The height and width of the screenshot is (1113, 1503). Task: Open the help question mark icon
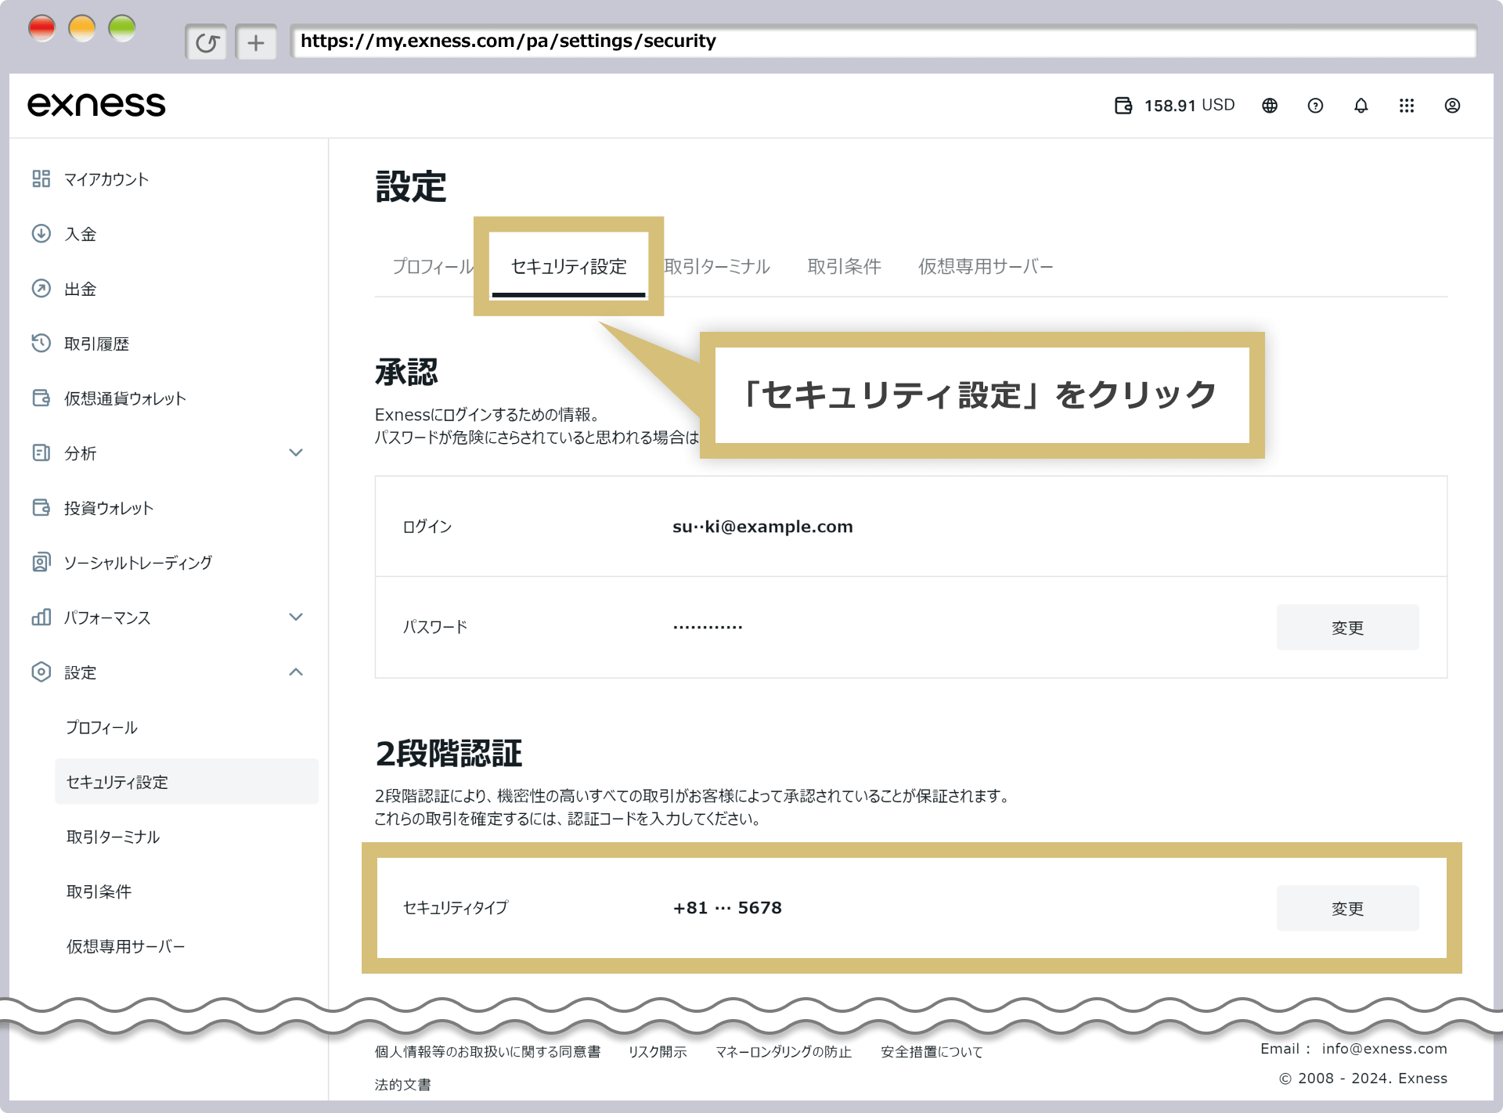[1315, 106]
